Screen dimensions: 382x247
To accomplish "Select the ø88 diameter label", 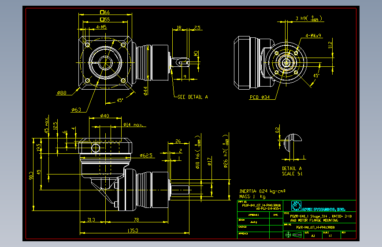I will coord(62,93).
